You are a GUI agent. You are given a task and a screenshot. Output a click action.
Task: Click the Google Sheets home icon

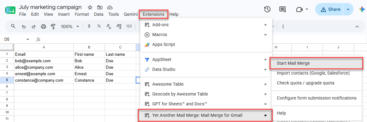coord(10,10)
